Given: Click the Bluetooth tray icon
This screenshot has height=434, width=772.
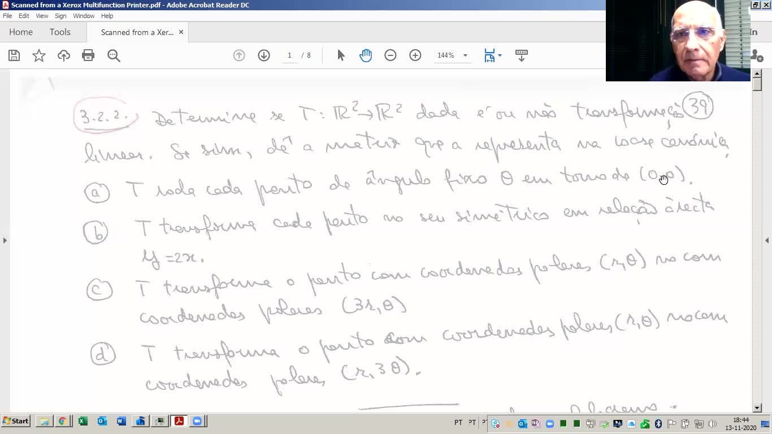Looking at the screenshot, I should coord(658,424).
